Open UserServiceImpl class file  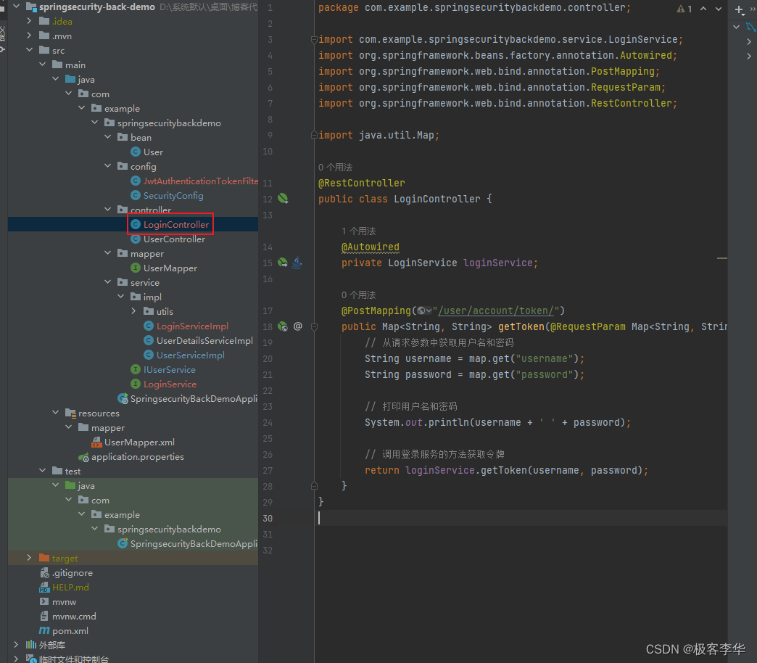click(x=184, y=355)
